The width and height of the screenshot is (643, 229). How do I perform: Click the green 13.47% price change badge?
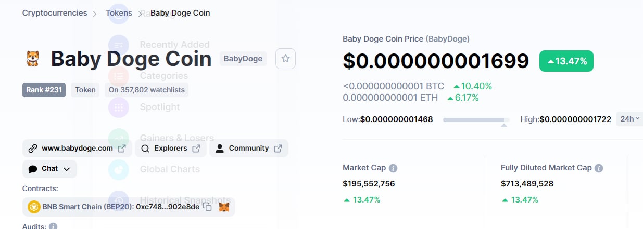point(566,61)
